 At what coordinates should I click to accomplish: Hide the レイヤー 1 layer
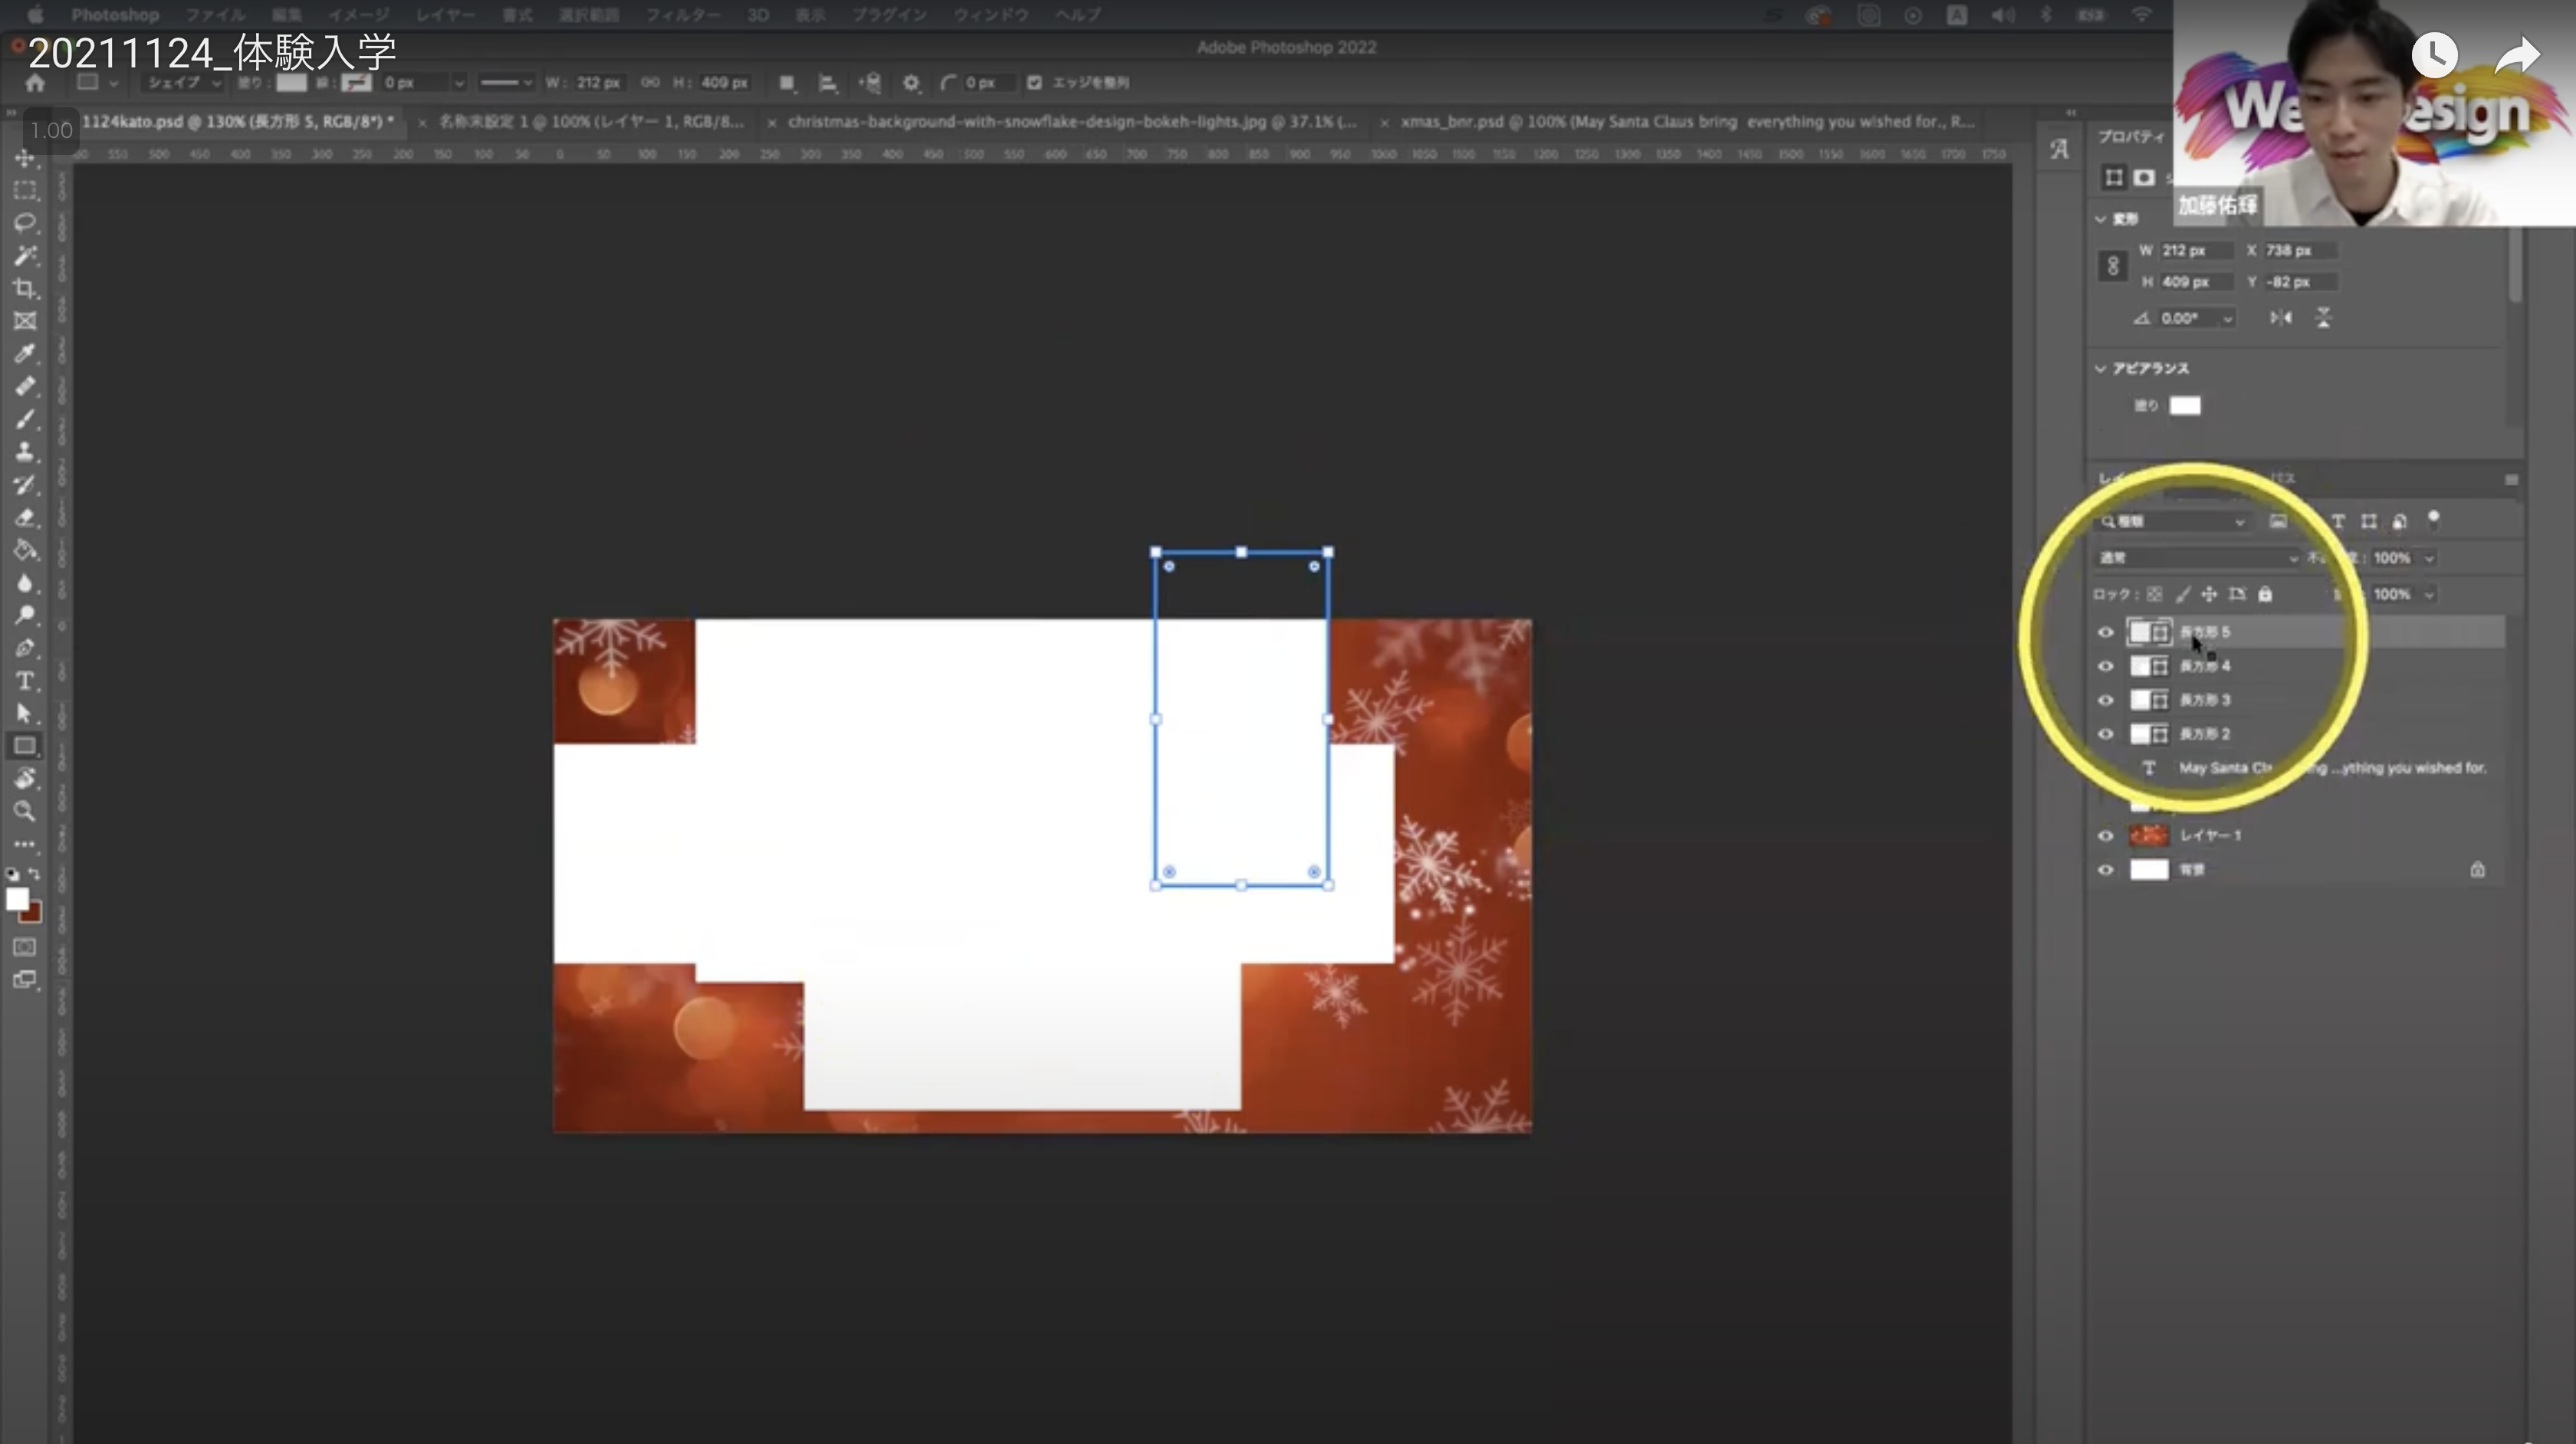pyautogui.click(x=2105, y=836)
